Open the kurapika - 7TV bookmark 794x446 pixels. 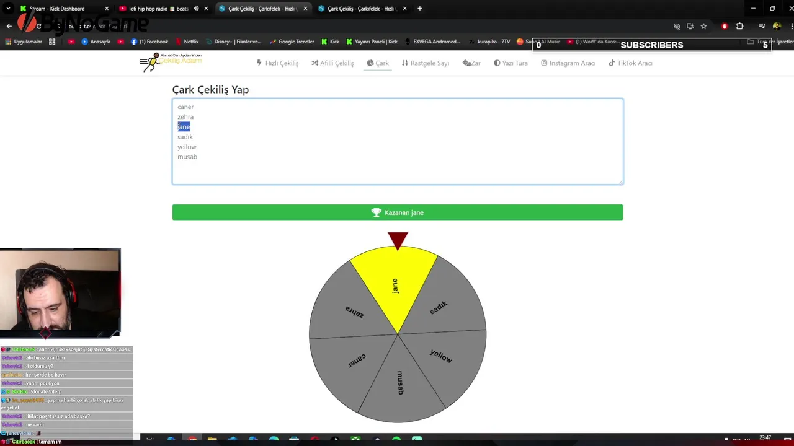pos(489,42)
